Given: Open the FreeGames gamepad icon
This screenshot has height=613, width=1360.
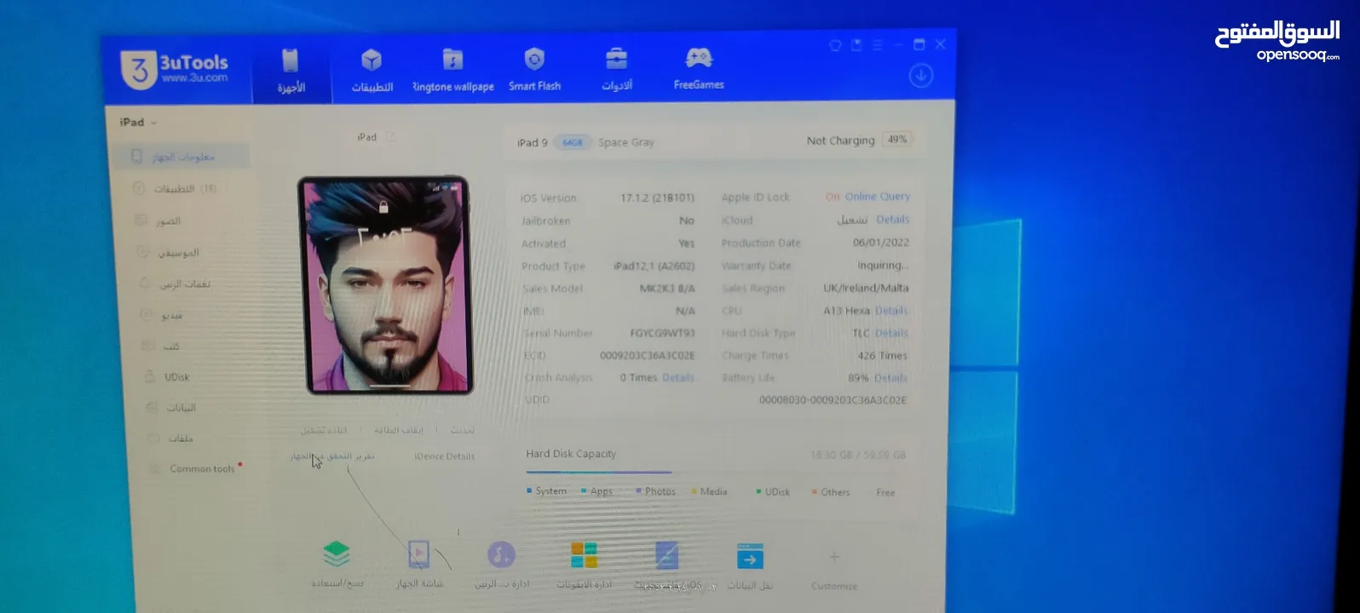Looking at the screenshot, I should tap(699, 58).
